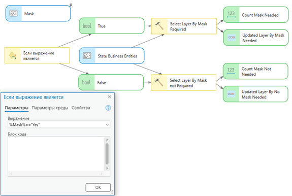Click the State Business Entities feature icon
292x196 pixels.
(x=87, y=55)
